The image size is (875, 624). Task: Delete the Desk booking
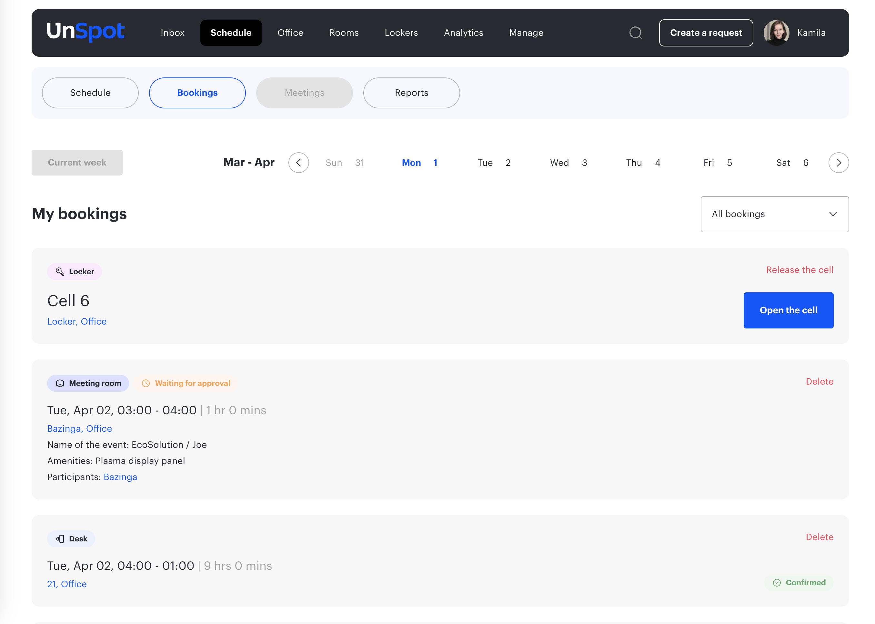819,537
